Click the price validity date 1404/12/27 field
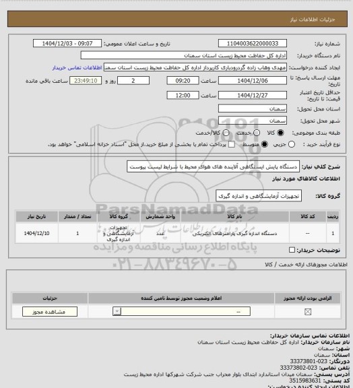 point(253,95)
